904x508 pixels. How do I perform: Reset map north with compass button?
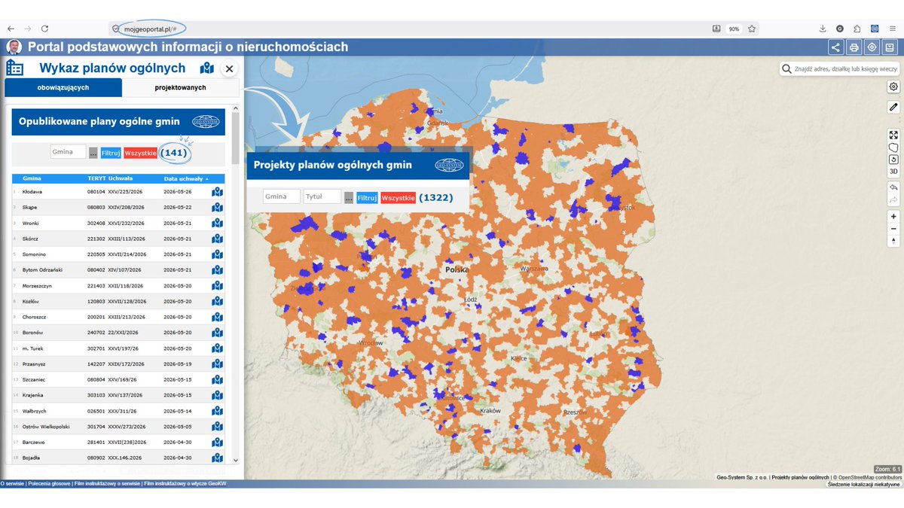click(893, 242)
